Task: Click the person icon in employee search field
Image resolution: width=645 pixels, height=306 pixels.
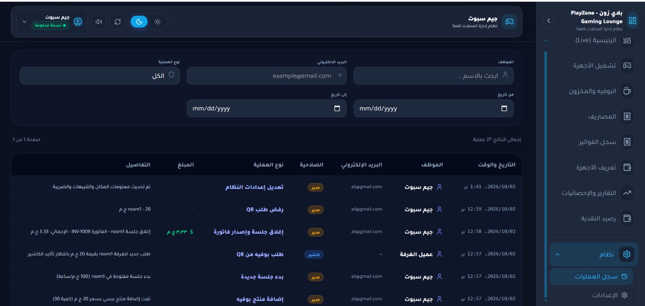Action: point(505,74)
